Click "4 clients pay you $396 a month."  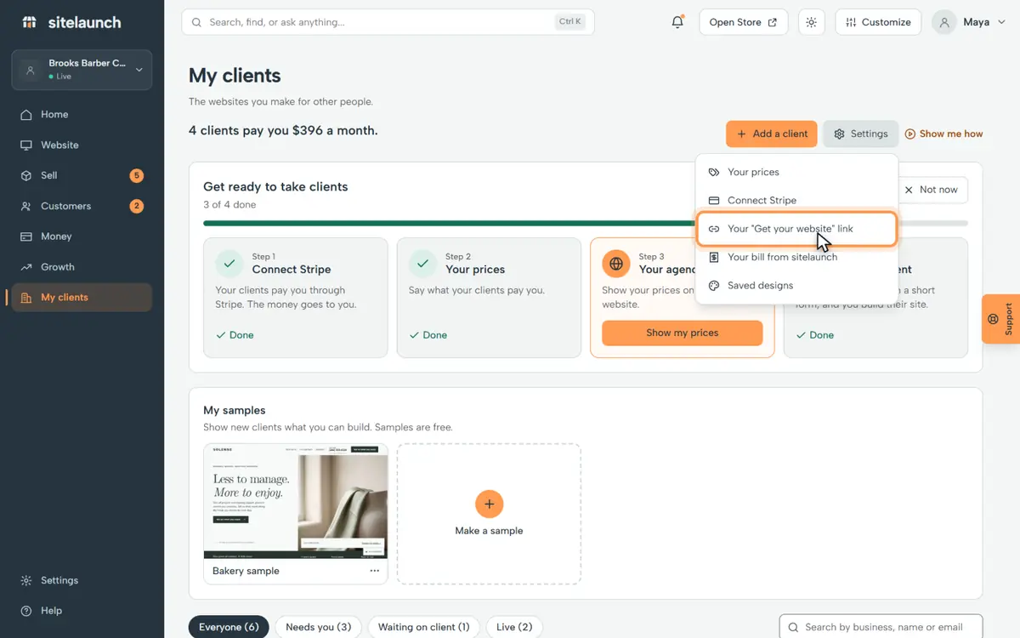point(283,131)
